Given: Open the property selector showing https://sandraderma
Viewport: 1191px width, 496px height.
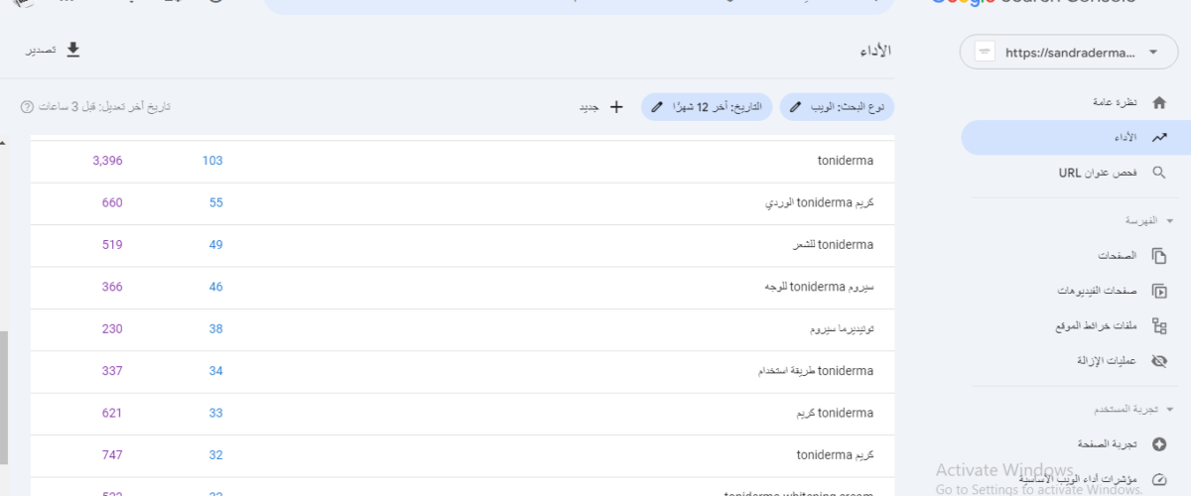Looking at the screenshot, I should click(x=1069, y=52).
